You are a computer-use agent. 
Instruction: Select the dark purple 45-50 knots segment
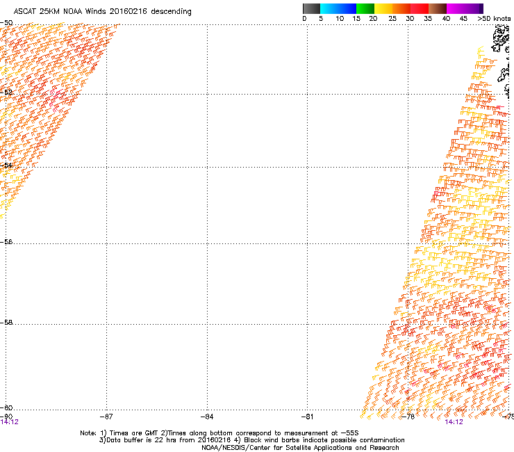[474, 8]
